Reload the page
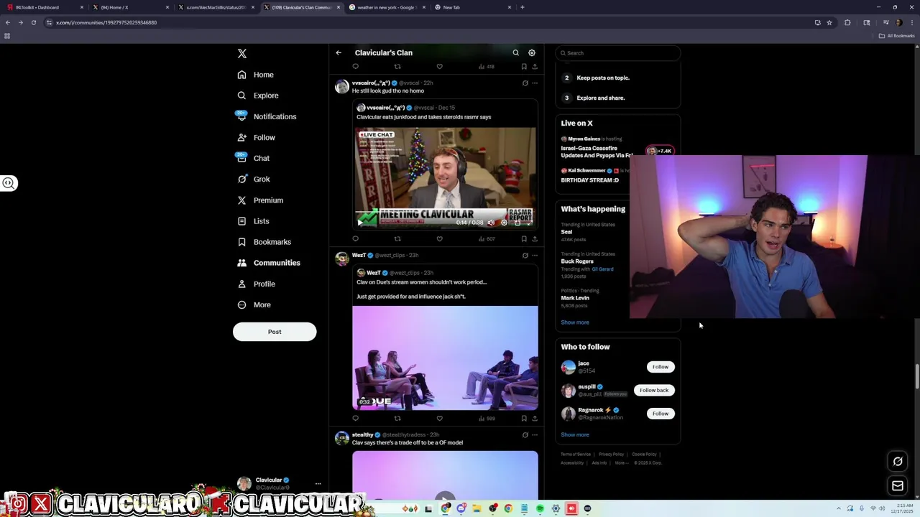920x517 pixels. (33, 22)
